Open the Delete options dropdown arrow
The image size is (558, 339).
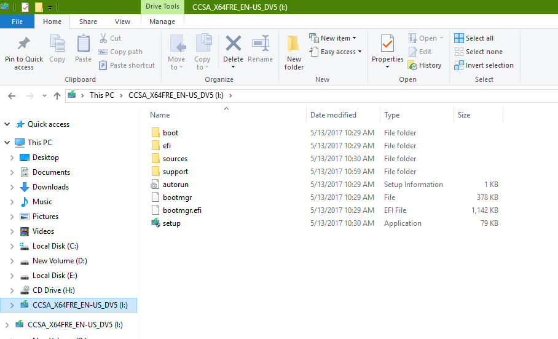pos(233,67)
